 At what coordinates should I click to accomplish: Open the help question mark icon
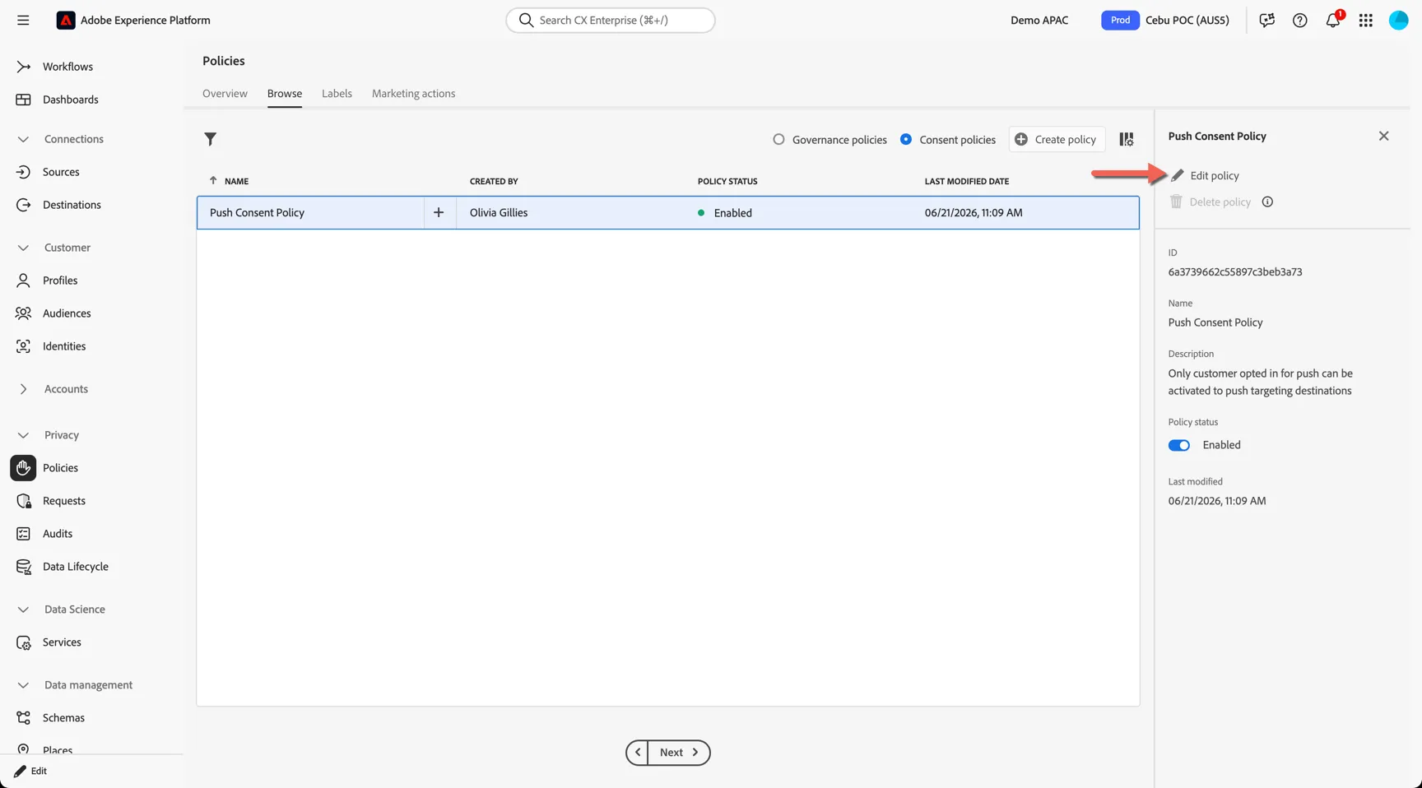point(1299,21)
